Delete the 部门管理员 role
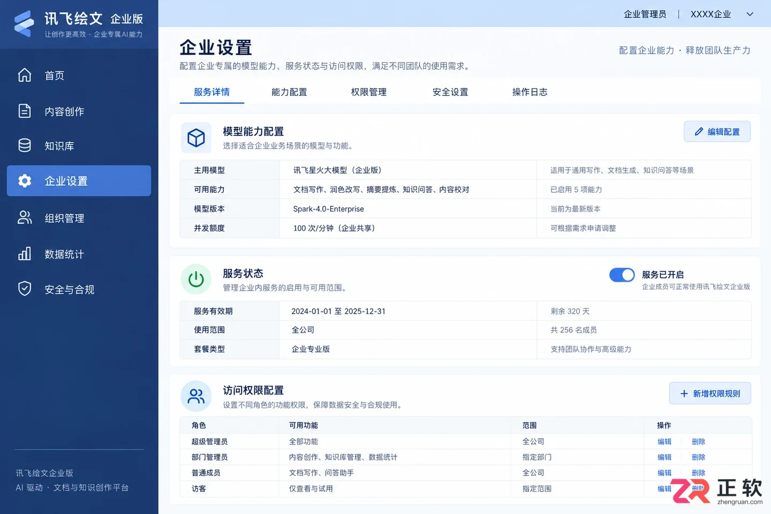This screenshot has width=771, height=514. (x=698, y=457)
